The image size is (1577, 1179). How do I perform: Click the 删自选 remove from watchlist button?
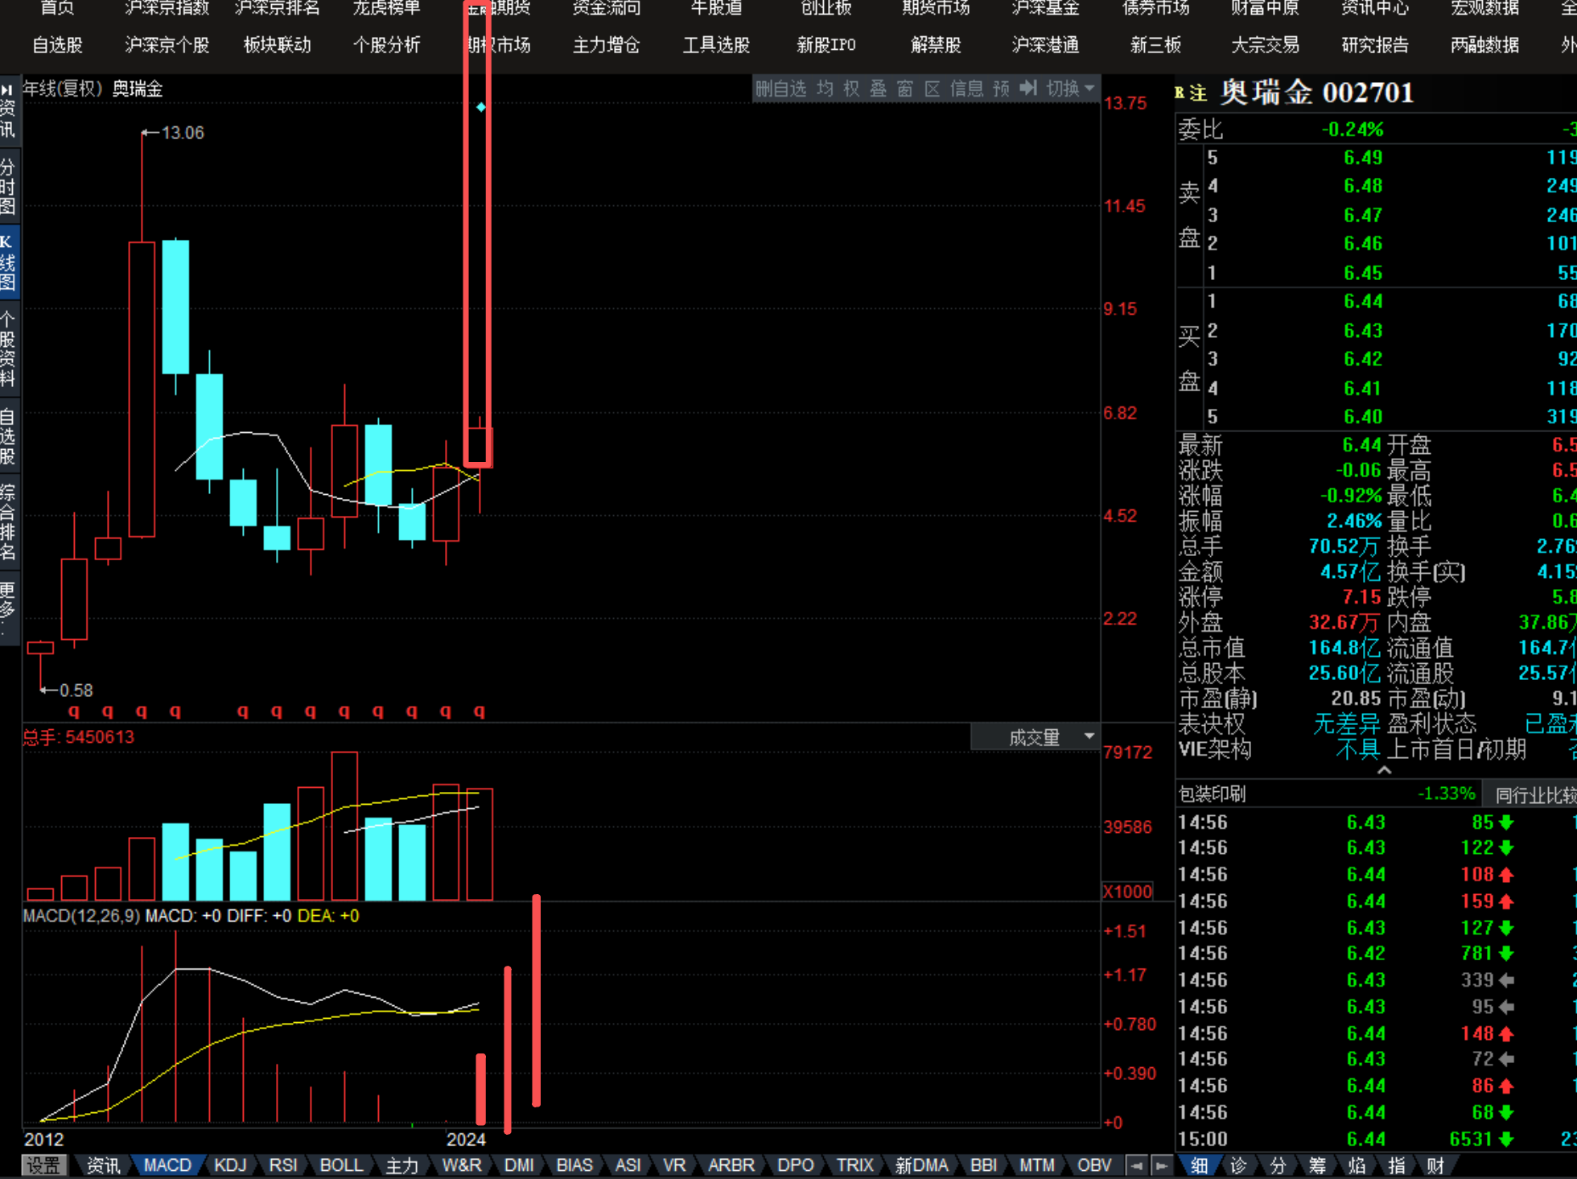[x=780, y=89]
